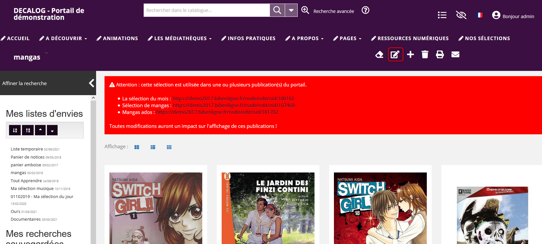
Task: Go to the ACCUEIL menu item
Action: point(18,38)
